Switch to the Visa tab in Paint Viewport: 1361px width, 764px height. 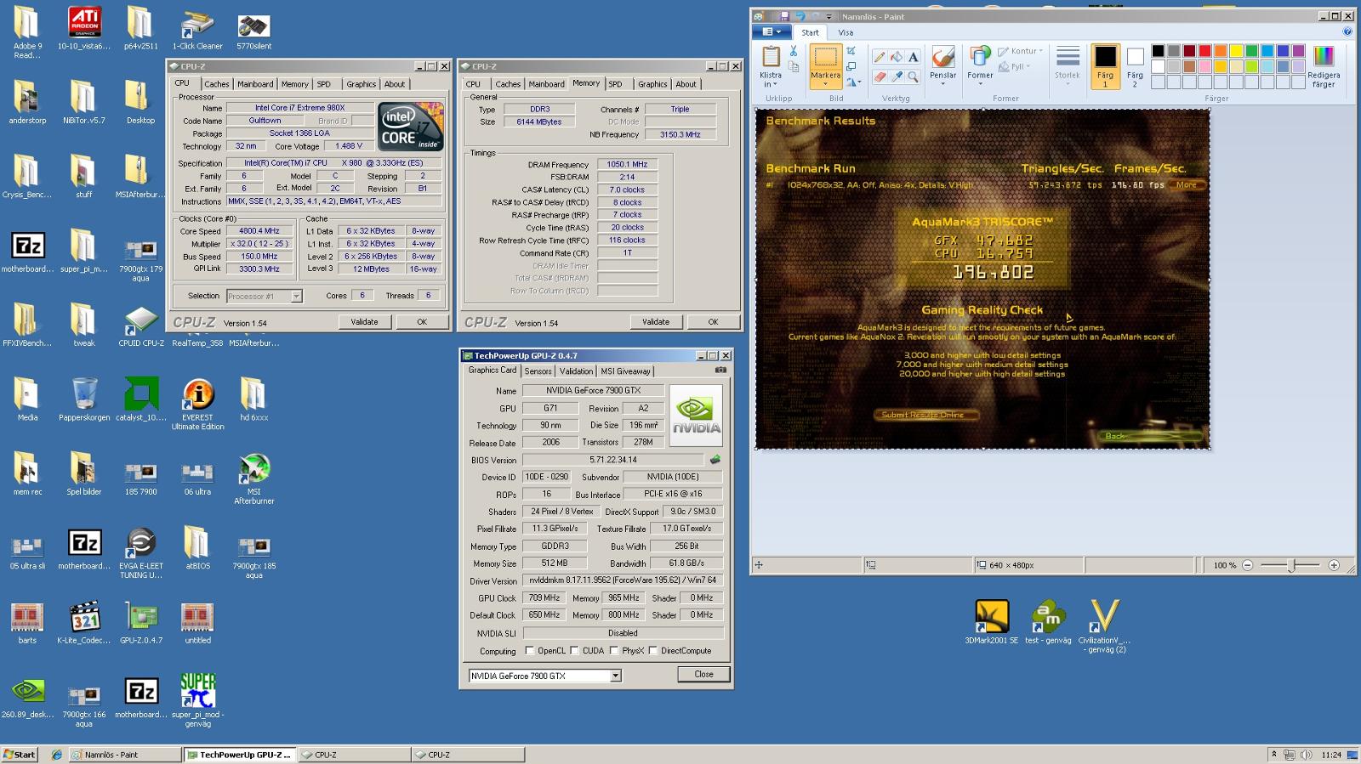(x=846, y=32)
